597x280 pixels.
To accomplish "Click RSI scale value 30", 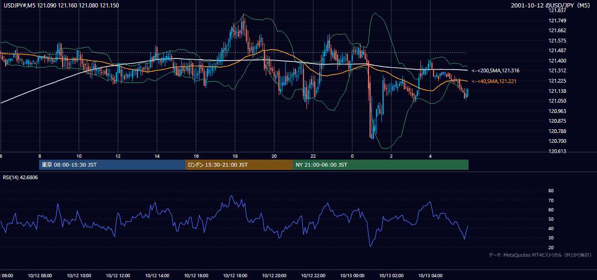I will (551, 238).
